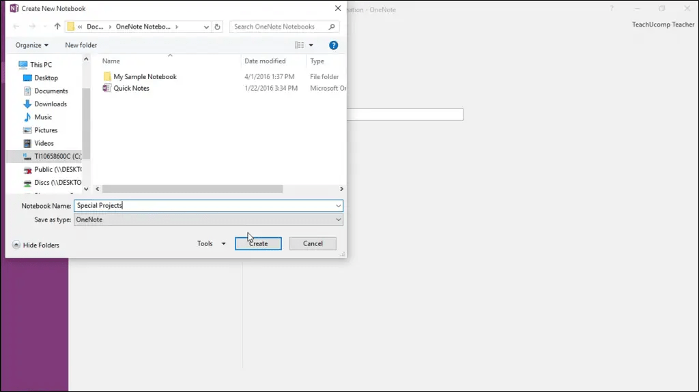Select the My Sample Notebook folder
The height and width of the screenshot is (392, 699).
pyautogui.click(x=145, y=76)
